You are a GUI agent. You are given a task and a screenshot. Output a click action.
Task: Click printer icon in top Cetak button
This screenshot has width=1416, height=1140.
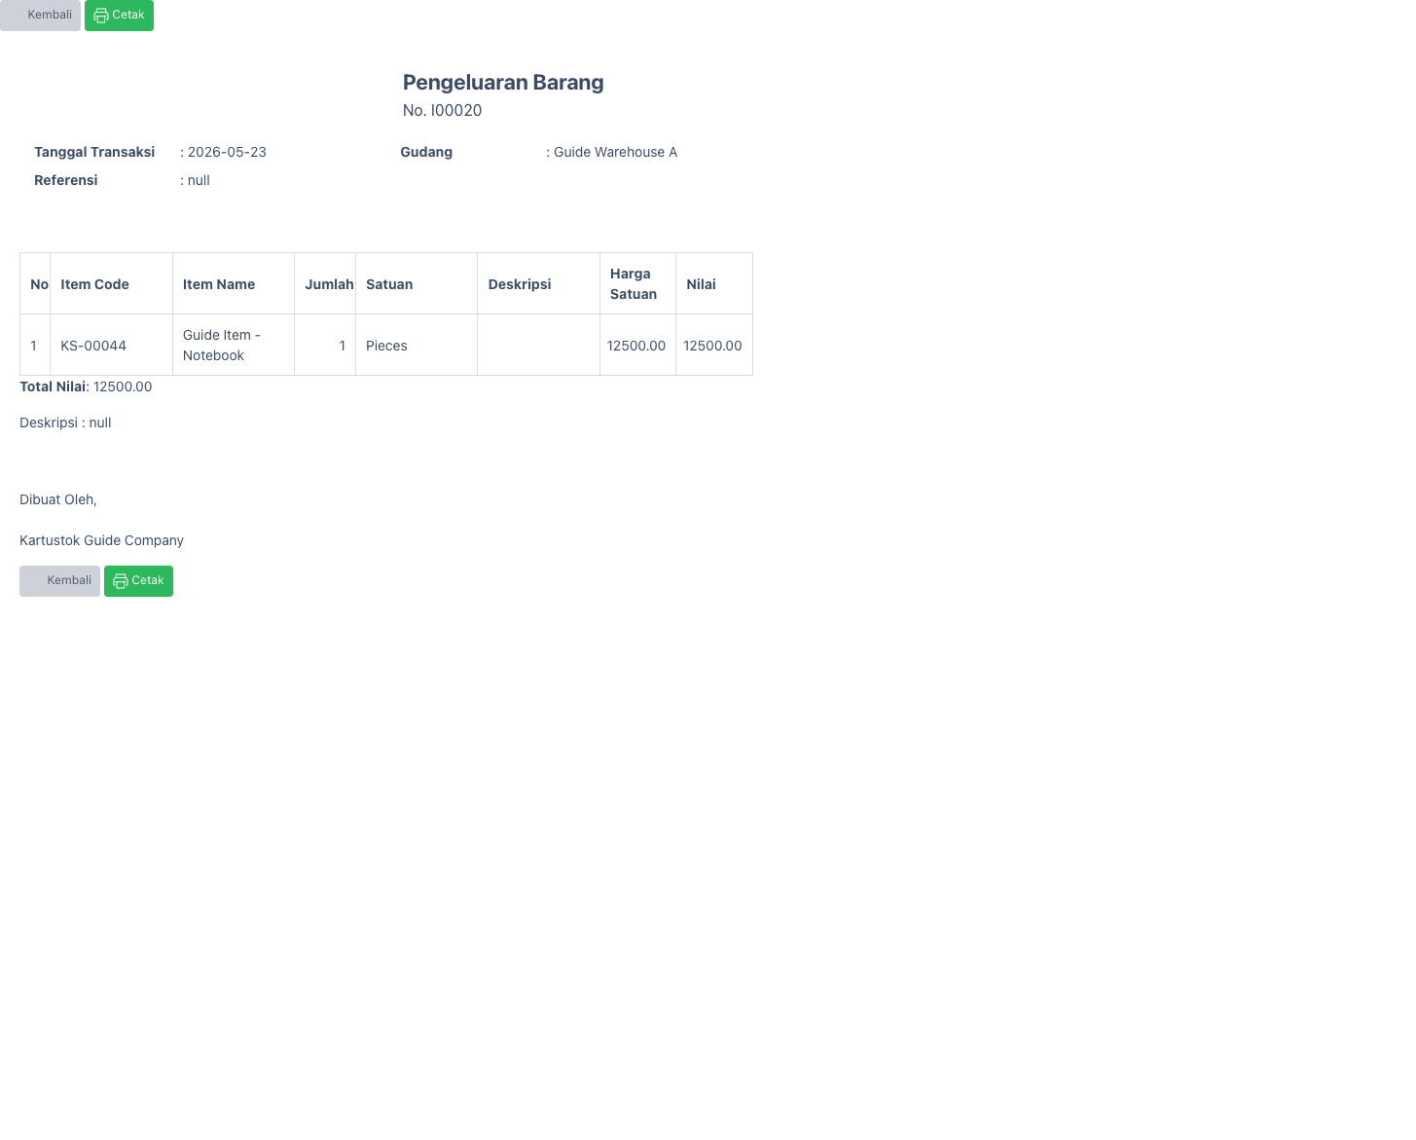(101, 16)
